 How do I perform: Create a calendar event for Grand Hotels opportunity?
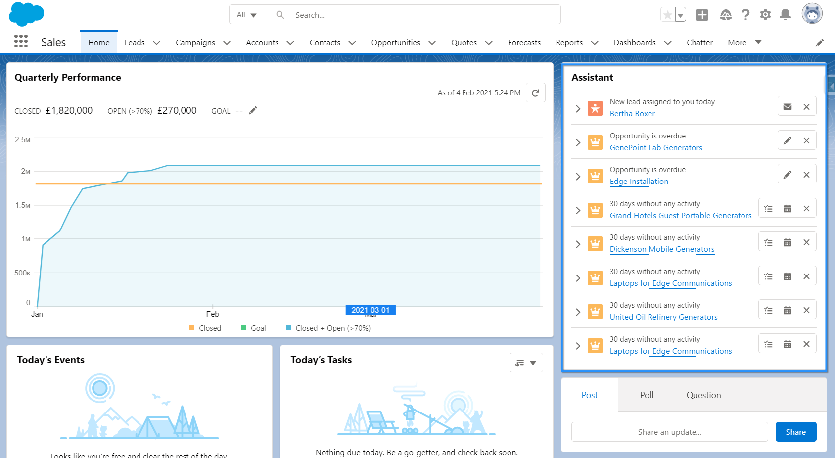[788, 208]
